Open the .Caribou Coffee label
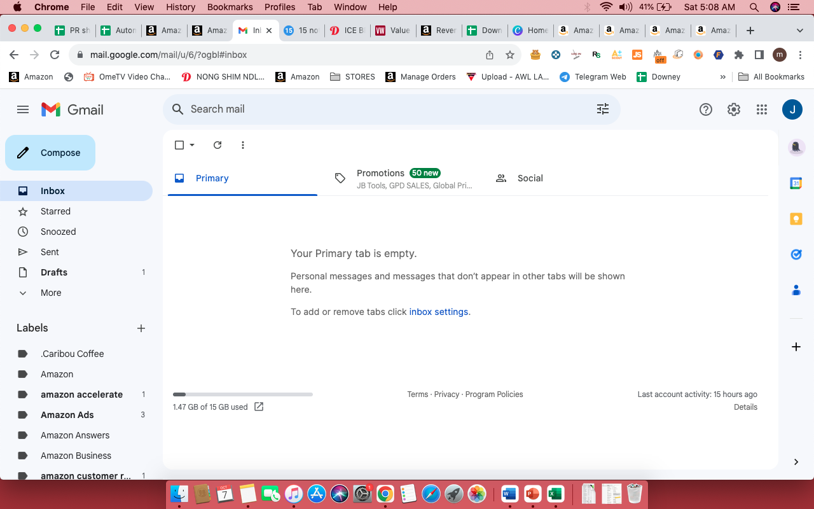The height and width of the screenshot is (509, 814). [x=76, y=354]
